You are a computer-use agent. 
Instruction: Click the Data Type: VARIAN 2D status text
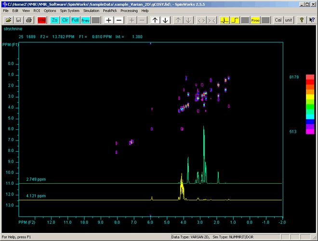(x=190, y=237)
